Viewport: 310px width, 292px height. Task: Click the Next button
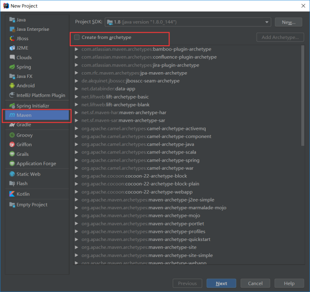(x=221, y=283)
